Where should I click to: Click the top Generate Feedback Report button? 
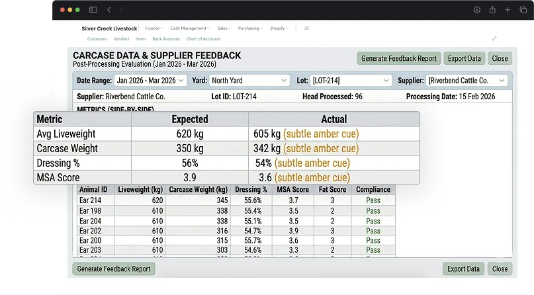click(x=399, y=58)
